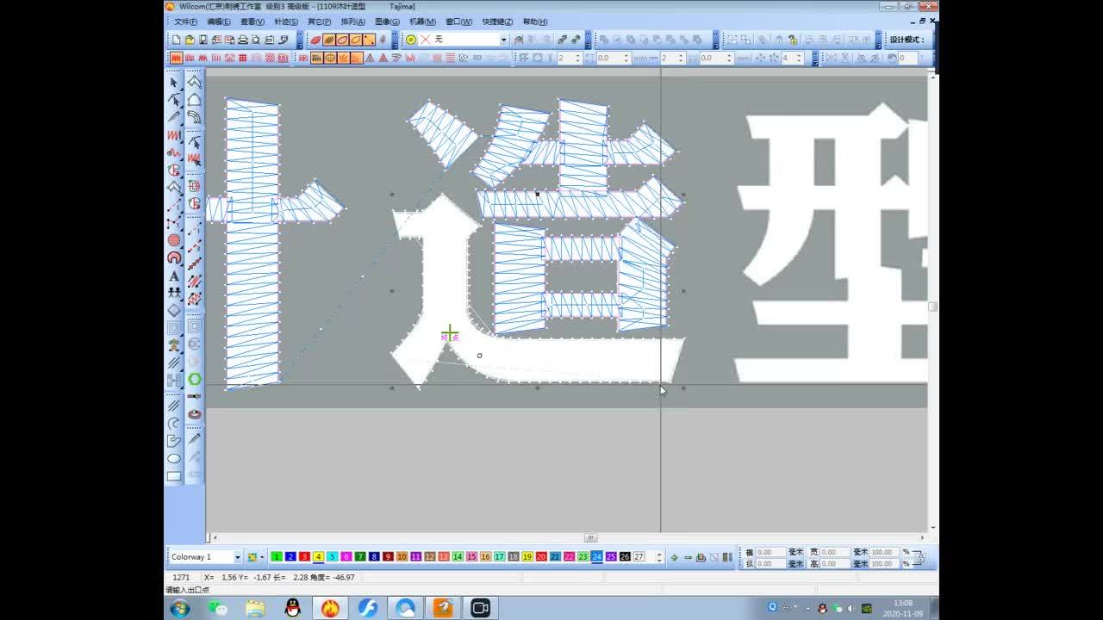This screenshot has width=1103, height=620.
Task: Click the green circle tool in left toolbox
Action: [195, 379]
